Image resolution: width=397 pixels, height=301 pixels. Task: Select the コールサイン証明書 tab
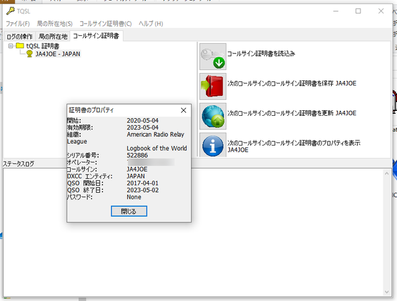(96, 36)
